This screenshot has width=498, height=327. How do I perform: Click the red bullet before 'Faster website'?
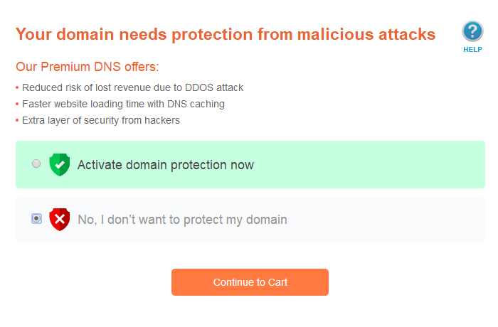coord(17,104)
